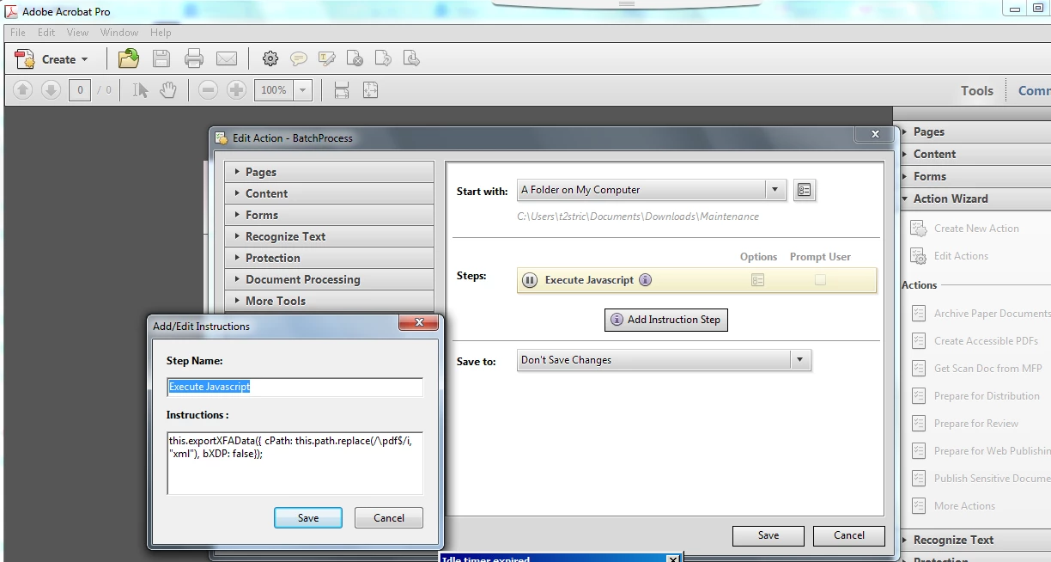Click Add Instruction Step button
The image size is (1051, 562).
(x=665, y=320)
